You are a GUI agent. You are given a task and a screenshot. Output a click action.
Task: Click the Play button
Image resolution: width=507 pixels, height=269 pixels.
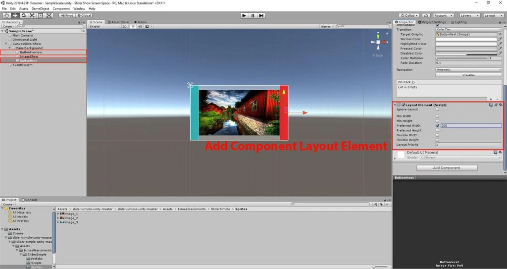pyautogui.click(x=245, y=15)
